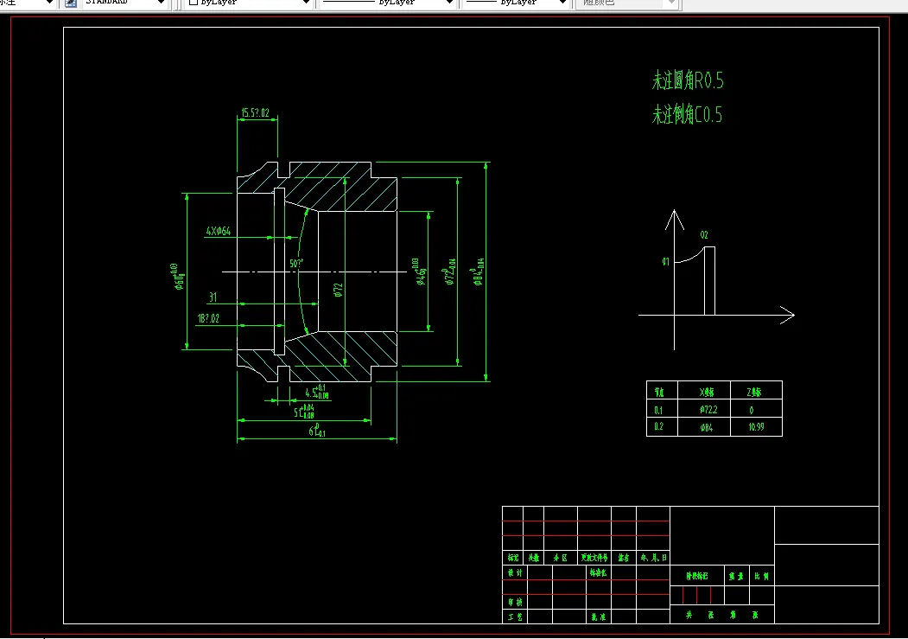Click the text style icon left of STANDARD
The image size is (908, 639).
pyautogui.click(x=71, y=3)
